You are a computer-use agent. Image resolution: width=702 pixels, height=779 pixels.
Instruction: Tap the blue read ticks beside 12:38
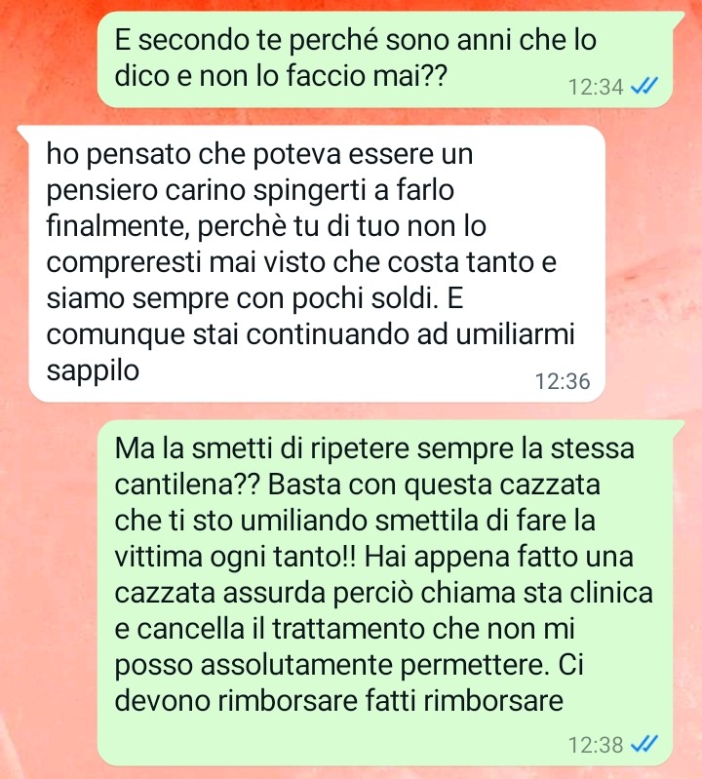643,744
